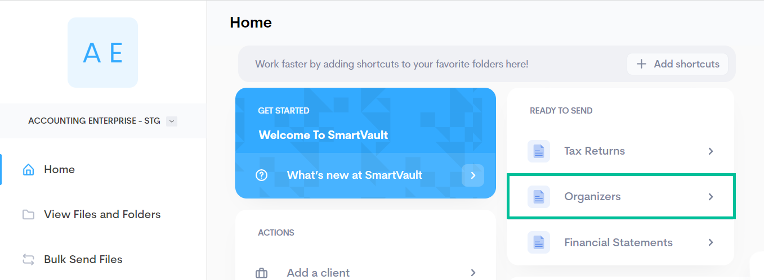Viewport: 764px width, 280px height.
Task: Click the plus icon beside Add shortcuts
Action: (x=641, y=64)
